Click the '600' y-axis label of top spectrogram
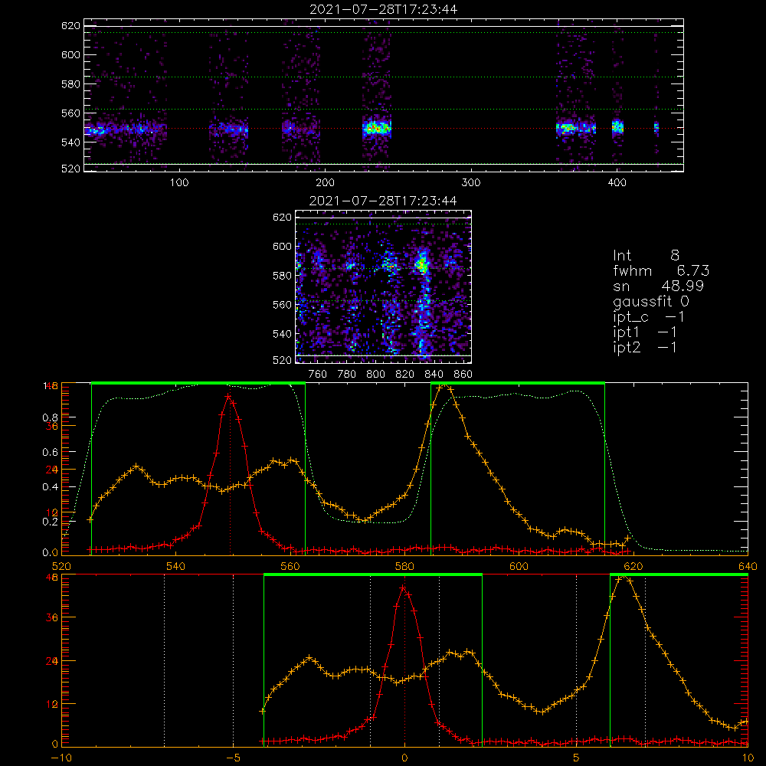The width and height of the screenshot is (766, 766). click(70, 54)
